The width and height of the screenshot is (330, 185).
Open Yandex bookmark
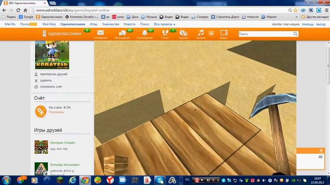(x=9, y=17)
